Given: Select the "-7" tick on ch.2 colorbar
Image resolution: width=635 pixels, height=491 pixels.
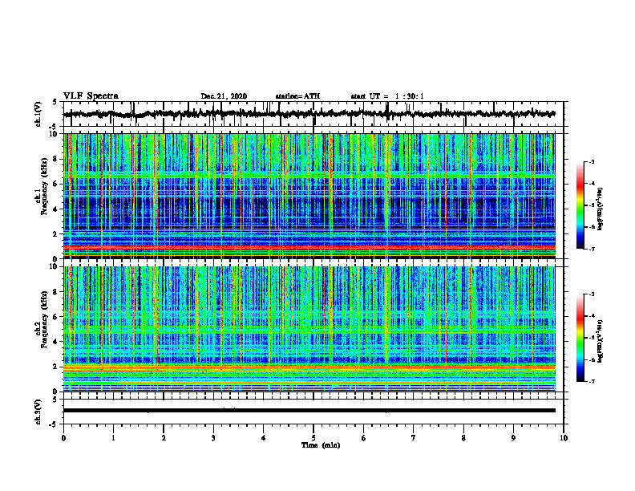Looking at the screenshot, I should click(591, 381).
